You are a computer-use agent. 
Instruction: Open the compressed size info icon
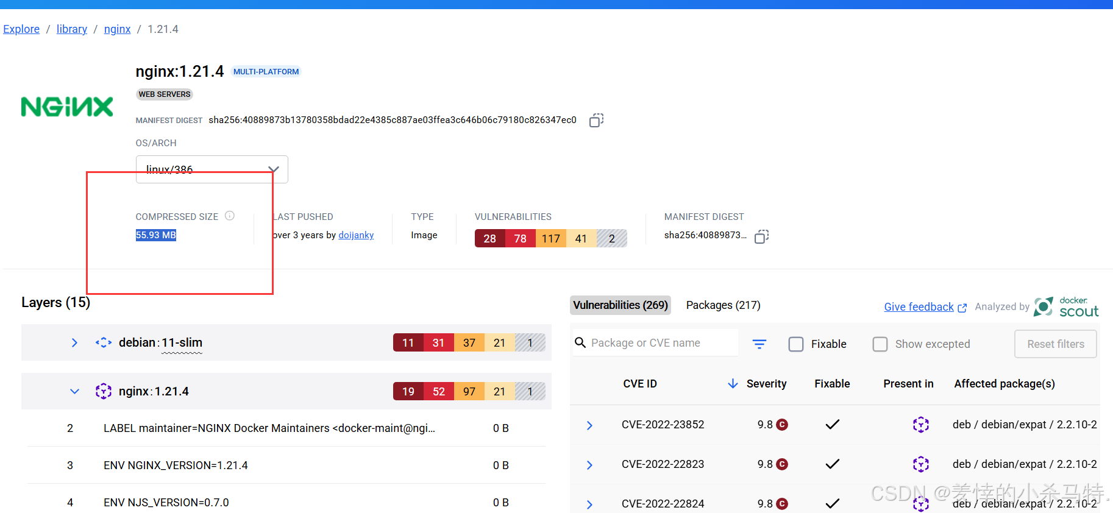pos(230,216)
